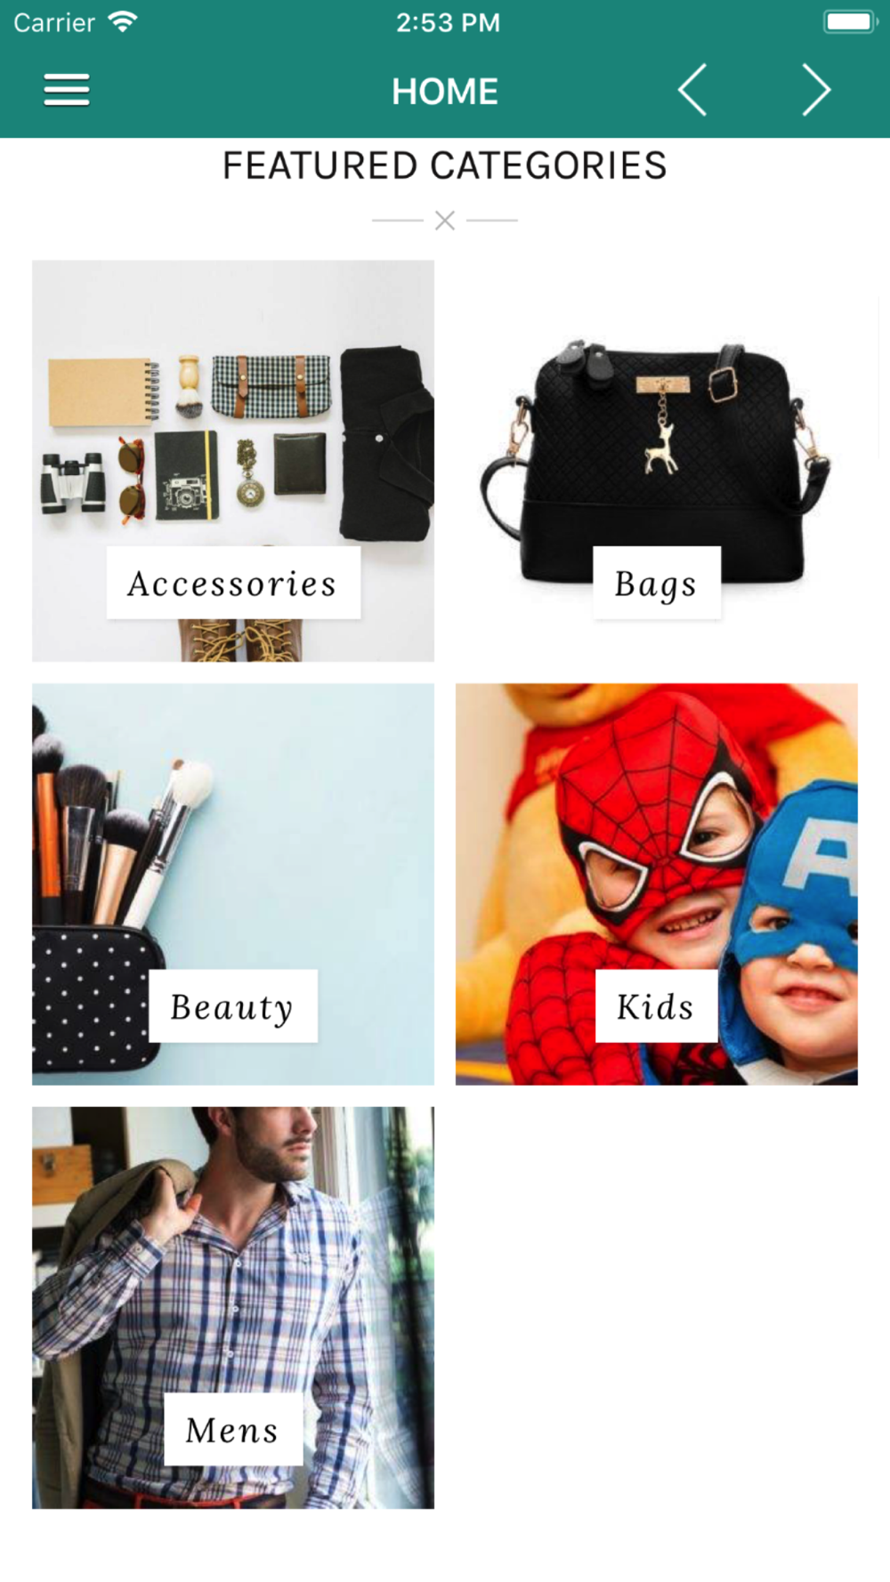Tap the back arrow in header
Viewport: 890px width, 1582px height.
[x=692, y=90]
